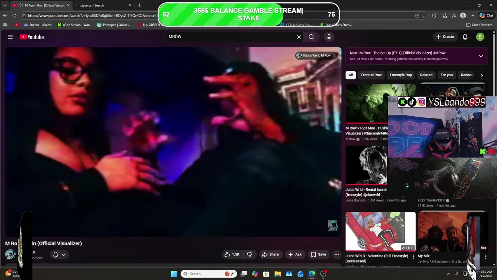
Task: Open YouTube notifications bell in header
Action: (x=465, y=37)
